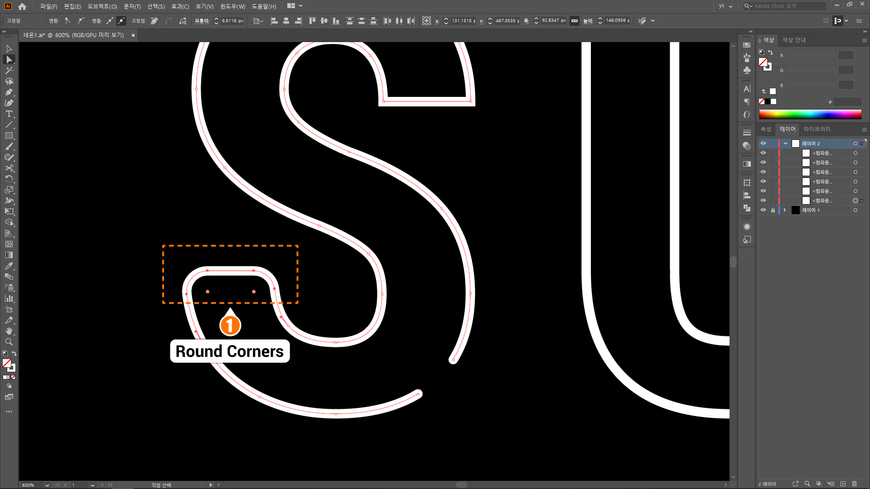Unlock 레이어 1 via lock icon

[x=773, y=210]
